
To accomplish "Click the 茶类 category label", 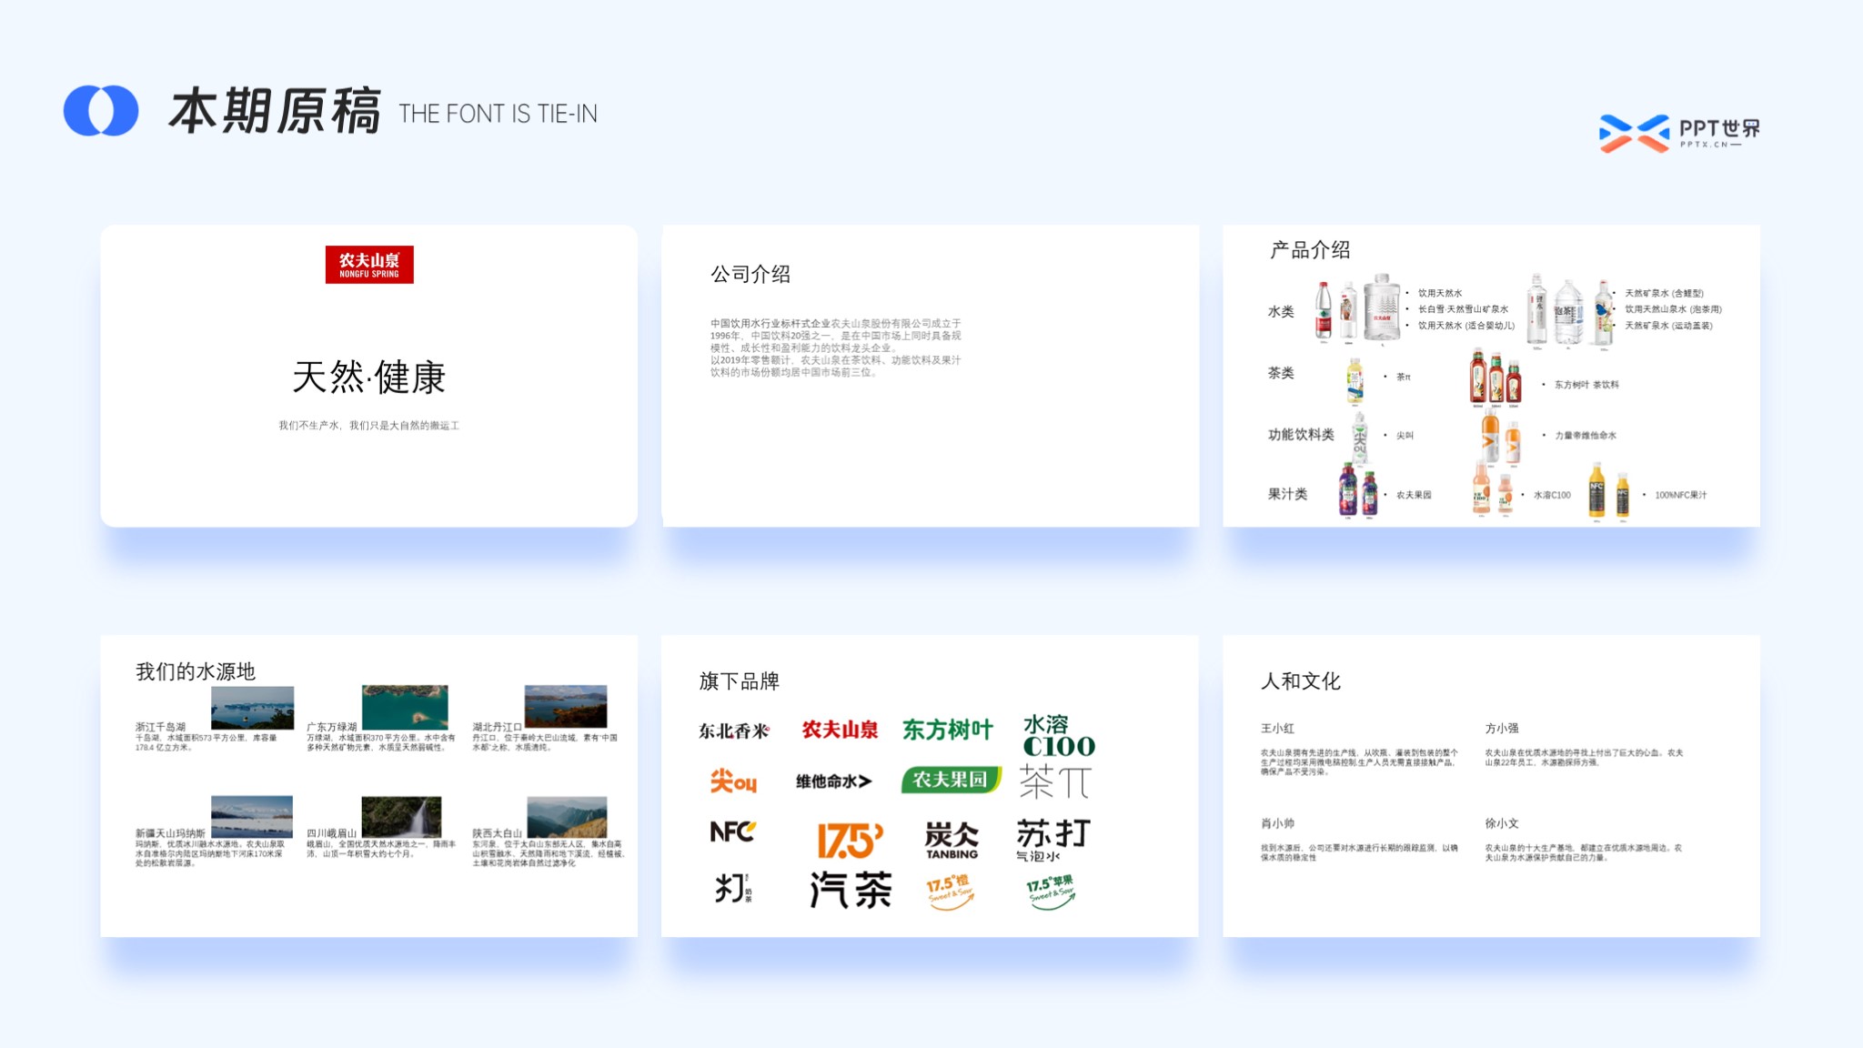I will pyautogui.click(x=1281, y=373).
